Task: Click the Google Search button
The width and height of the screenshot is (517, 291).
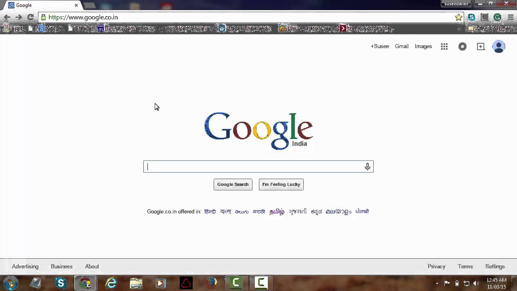Action: click(x=233, y=184)
